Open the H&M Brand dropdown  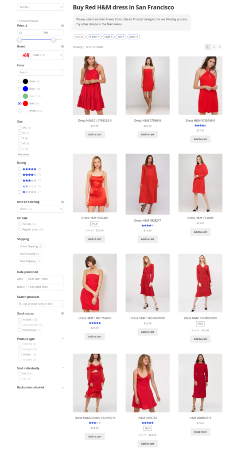40,55
